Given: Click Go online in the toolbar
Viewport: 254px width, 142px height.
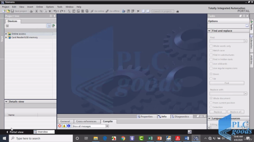Looking at the screenshot, I should click(x=97, y=11).
